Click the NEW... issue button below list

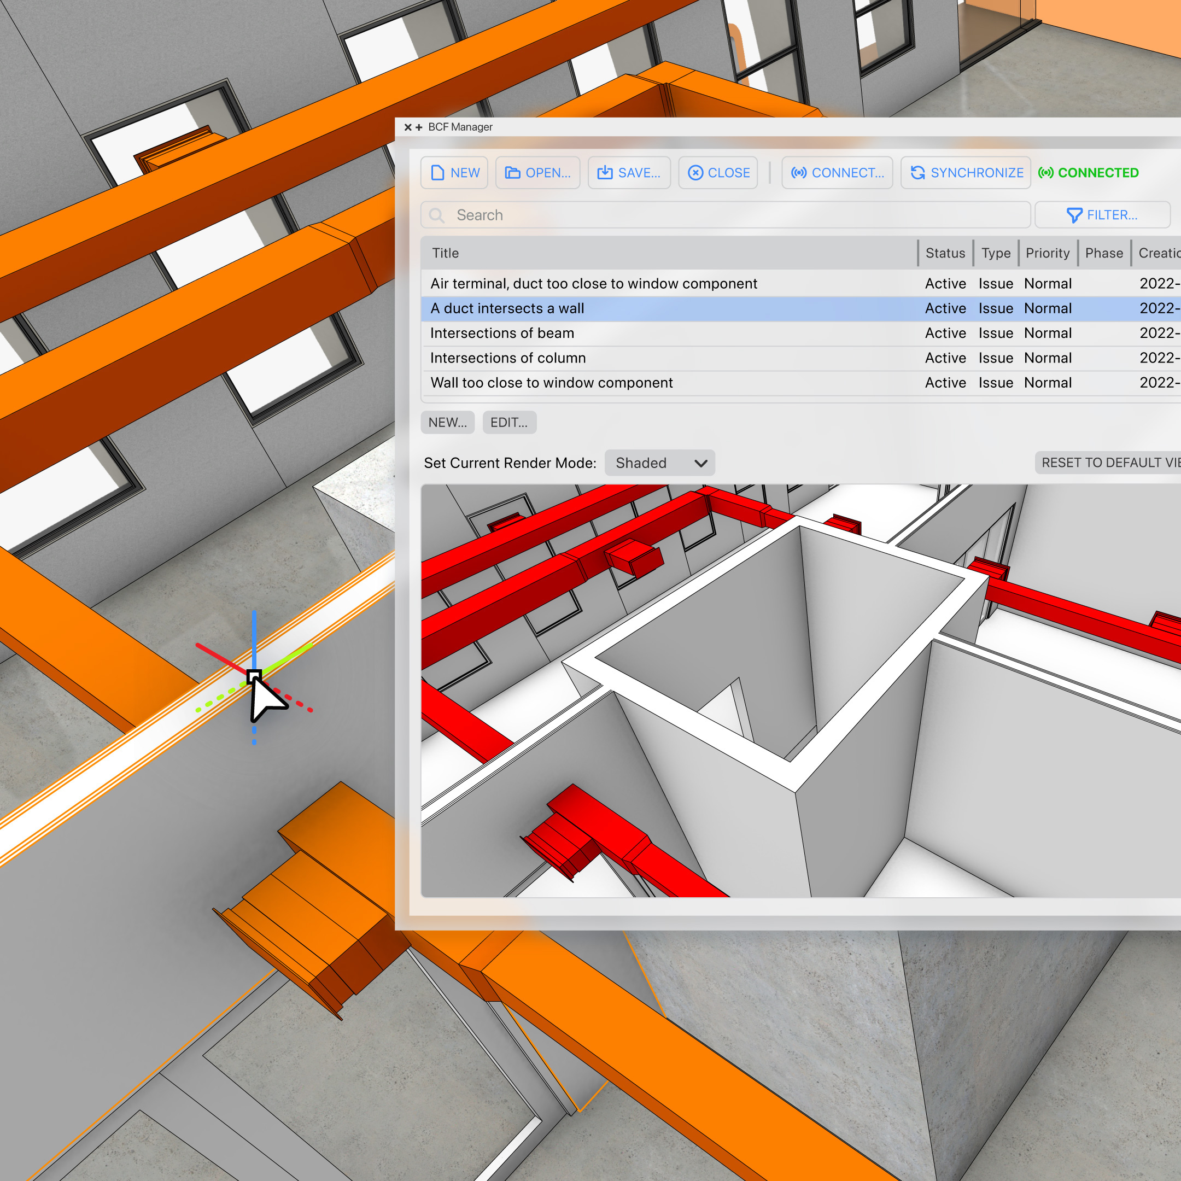[447, 423]
